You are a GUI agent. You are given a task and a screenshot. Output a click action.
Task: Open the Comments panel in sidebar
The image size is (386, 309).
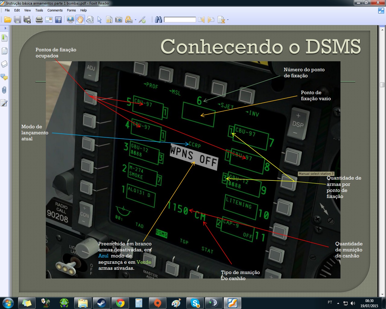[x=4, y=77]
